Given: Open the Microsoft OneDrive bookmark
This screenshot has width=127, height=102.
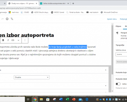Looking at the screenshot, I should (109, 12).
